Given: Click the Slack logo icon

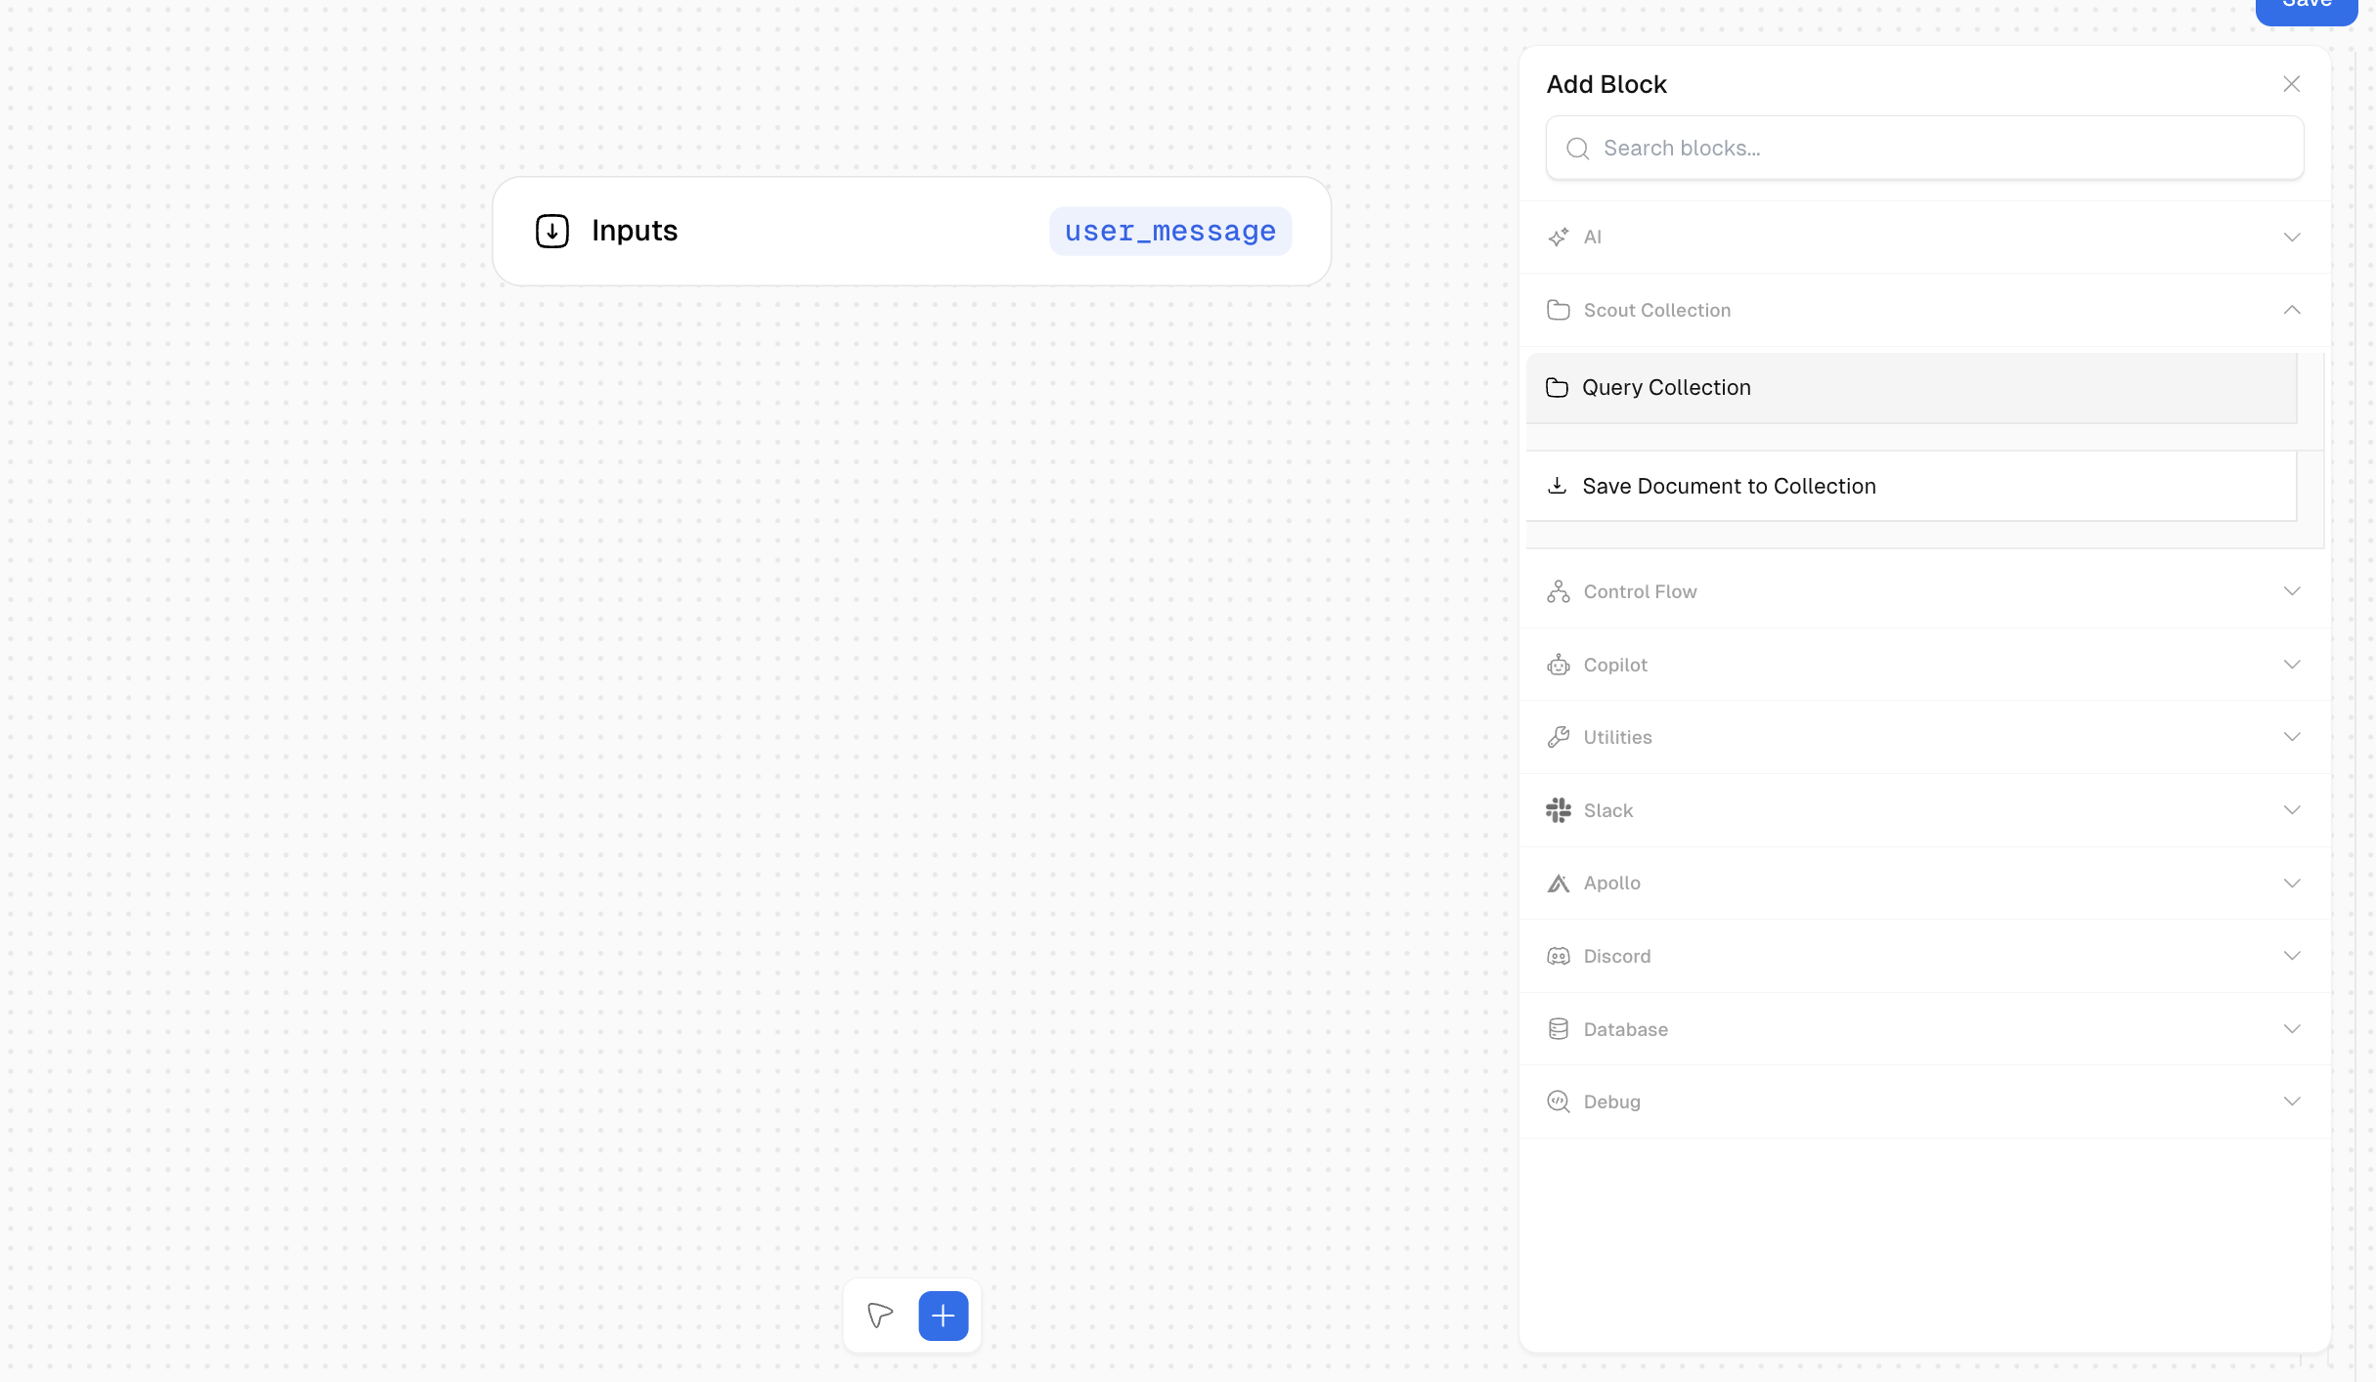Looking at the screenshot, I should (x=1558, y=810).
